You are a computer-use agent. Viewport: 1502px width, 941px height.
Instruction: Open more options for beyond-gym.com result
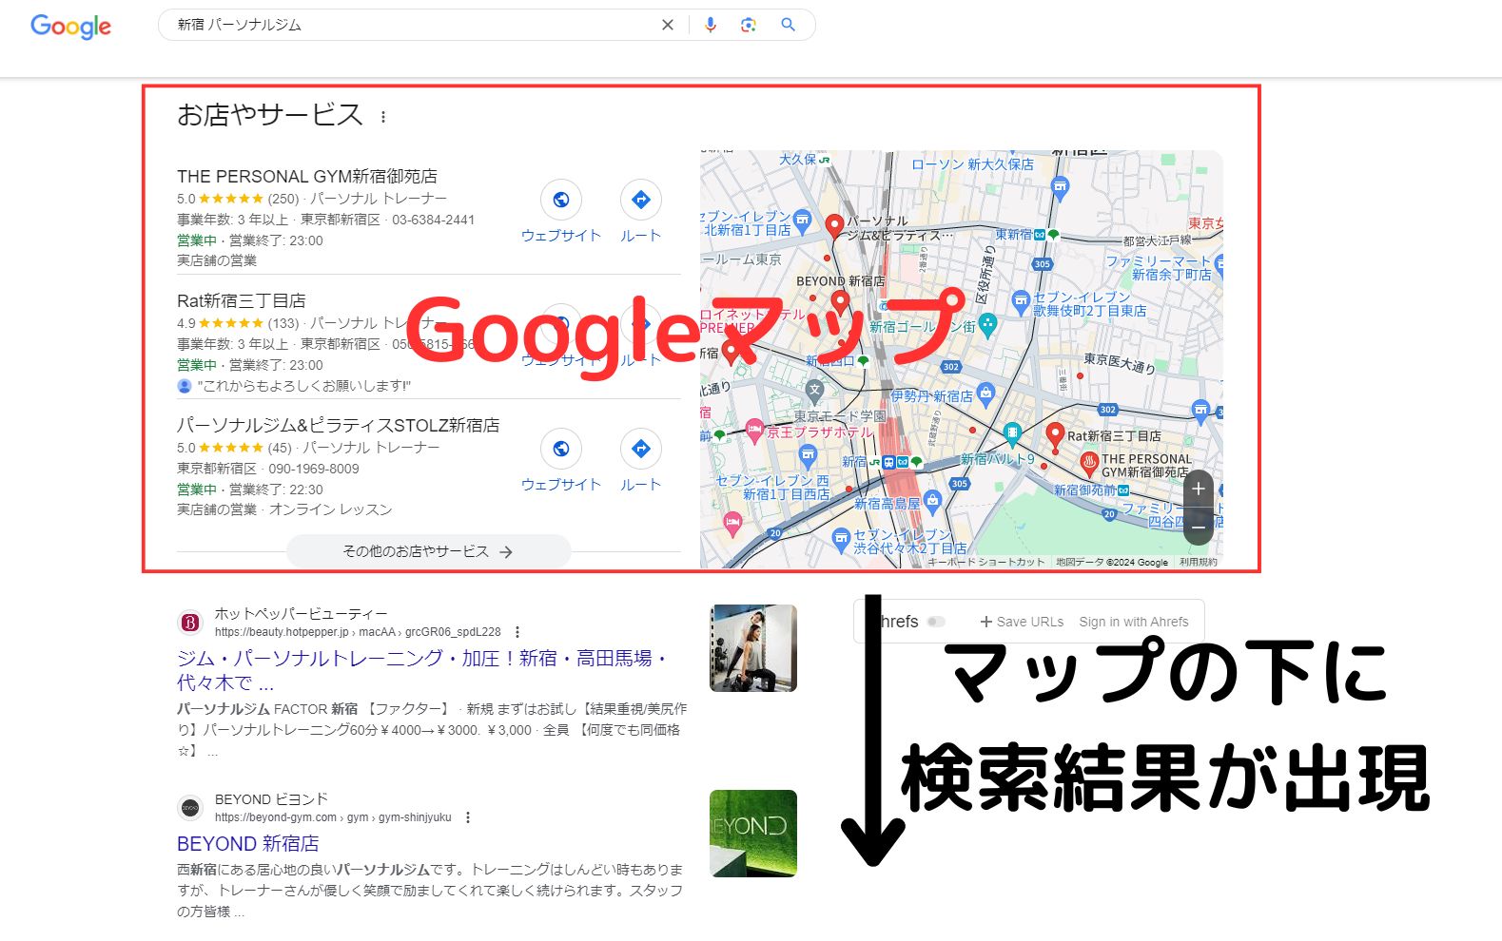coord(468,817)
